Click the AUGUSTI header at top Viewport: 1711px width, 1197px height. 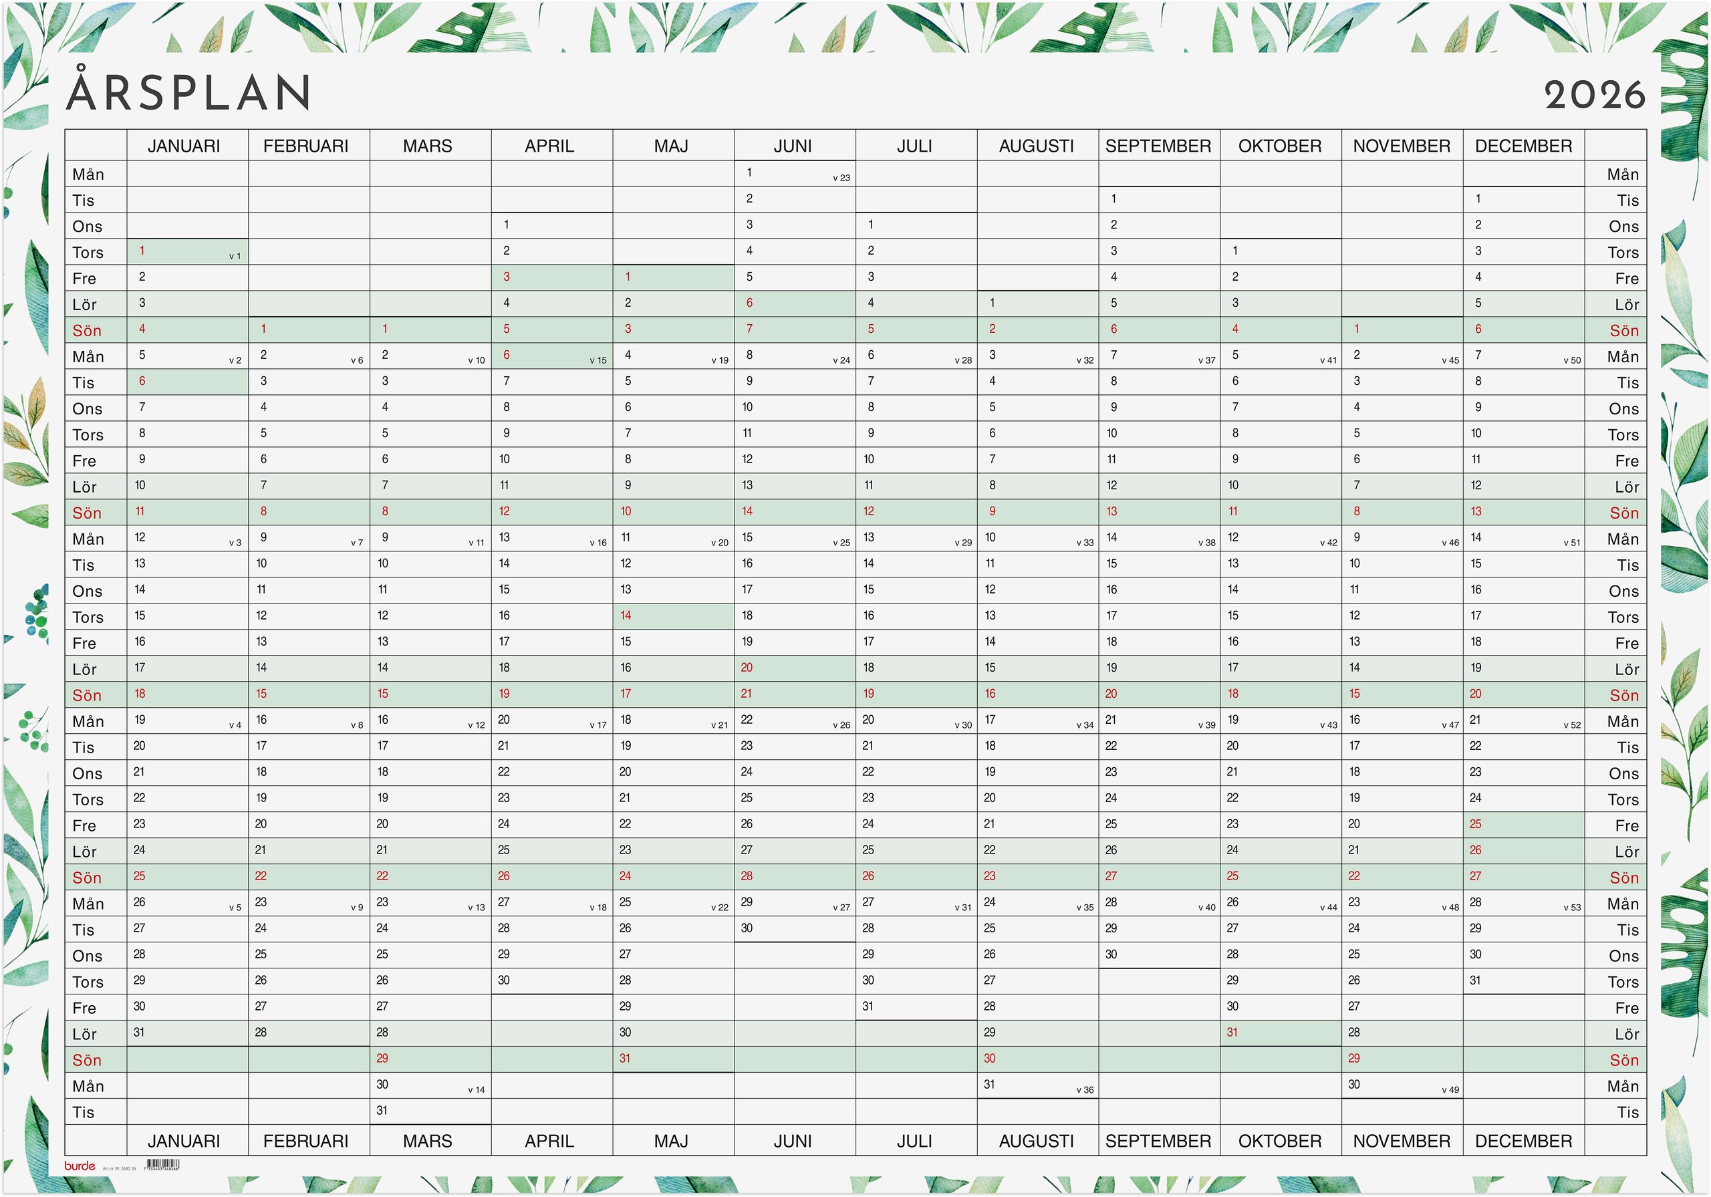coord(1036,146)
